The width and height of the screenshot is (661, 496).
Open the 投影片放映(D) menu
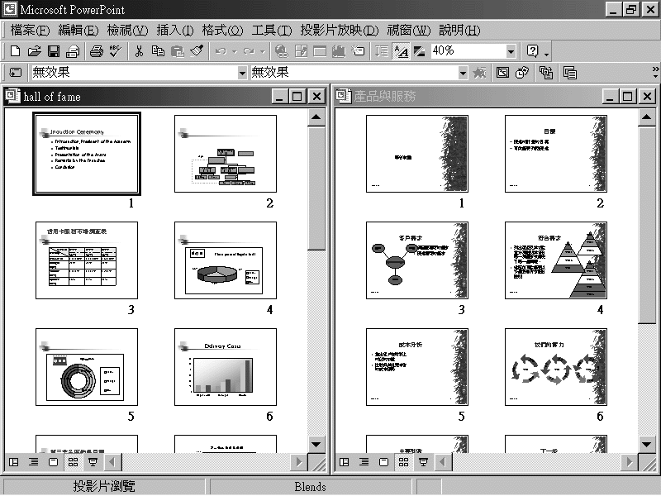tap(340, 30)
